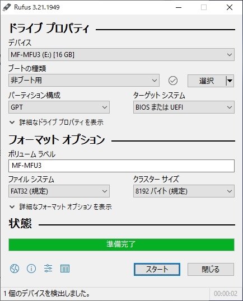This screenshot has width=243, height=301.
Task: Click the ボリューム ラベル field MF-MFU3
Action: pos(121,166)
